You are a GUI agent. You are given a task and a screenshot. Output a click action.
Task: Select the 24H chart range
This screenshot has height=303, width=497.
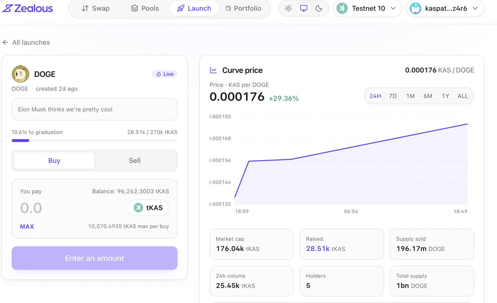click(375, 96)
